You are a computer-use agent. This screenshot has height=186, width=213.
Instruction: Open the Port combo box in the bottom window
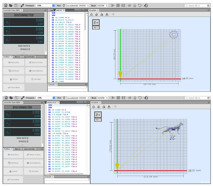78,98
